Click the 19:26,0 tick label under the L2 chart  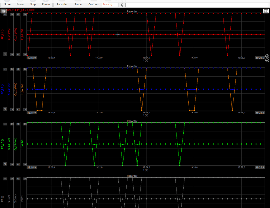194,112
